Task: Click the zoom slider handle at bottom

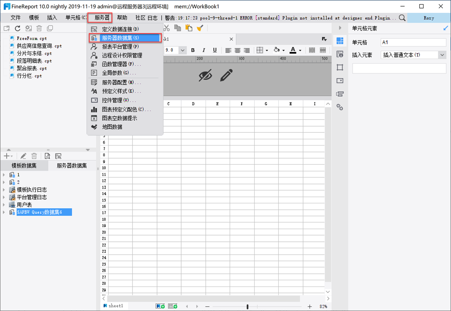Action: click(247, 306)
